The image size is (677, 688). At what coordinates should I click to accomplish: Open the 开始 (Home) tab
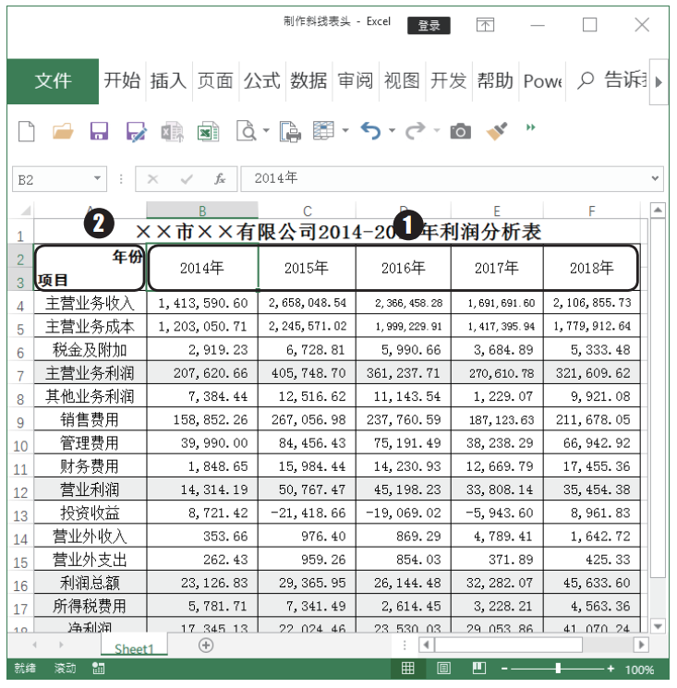pos(122,81)
